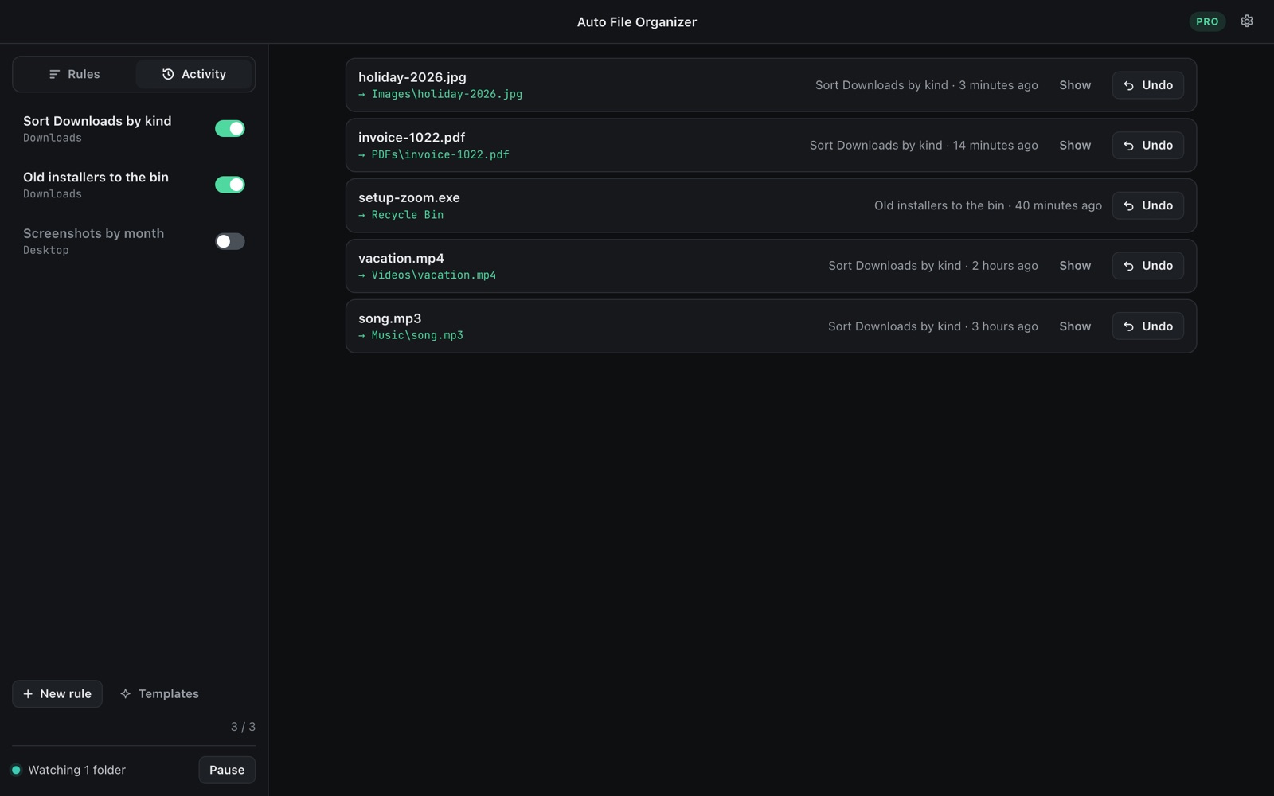This screenshot has width=1274, height=796.
Task: Click the 3 / 3 rule count
Action: pyautogui.click(x=243, y=727)
